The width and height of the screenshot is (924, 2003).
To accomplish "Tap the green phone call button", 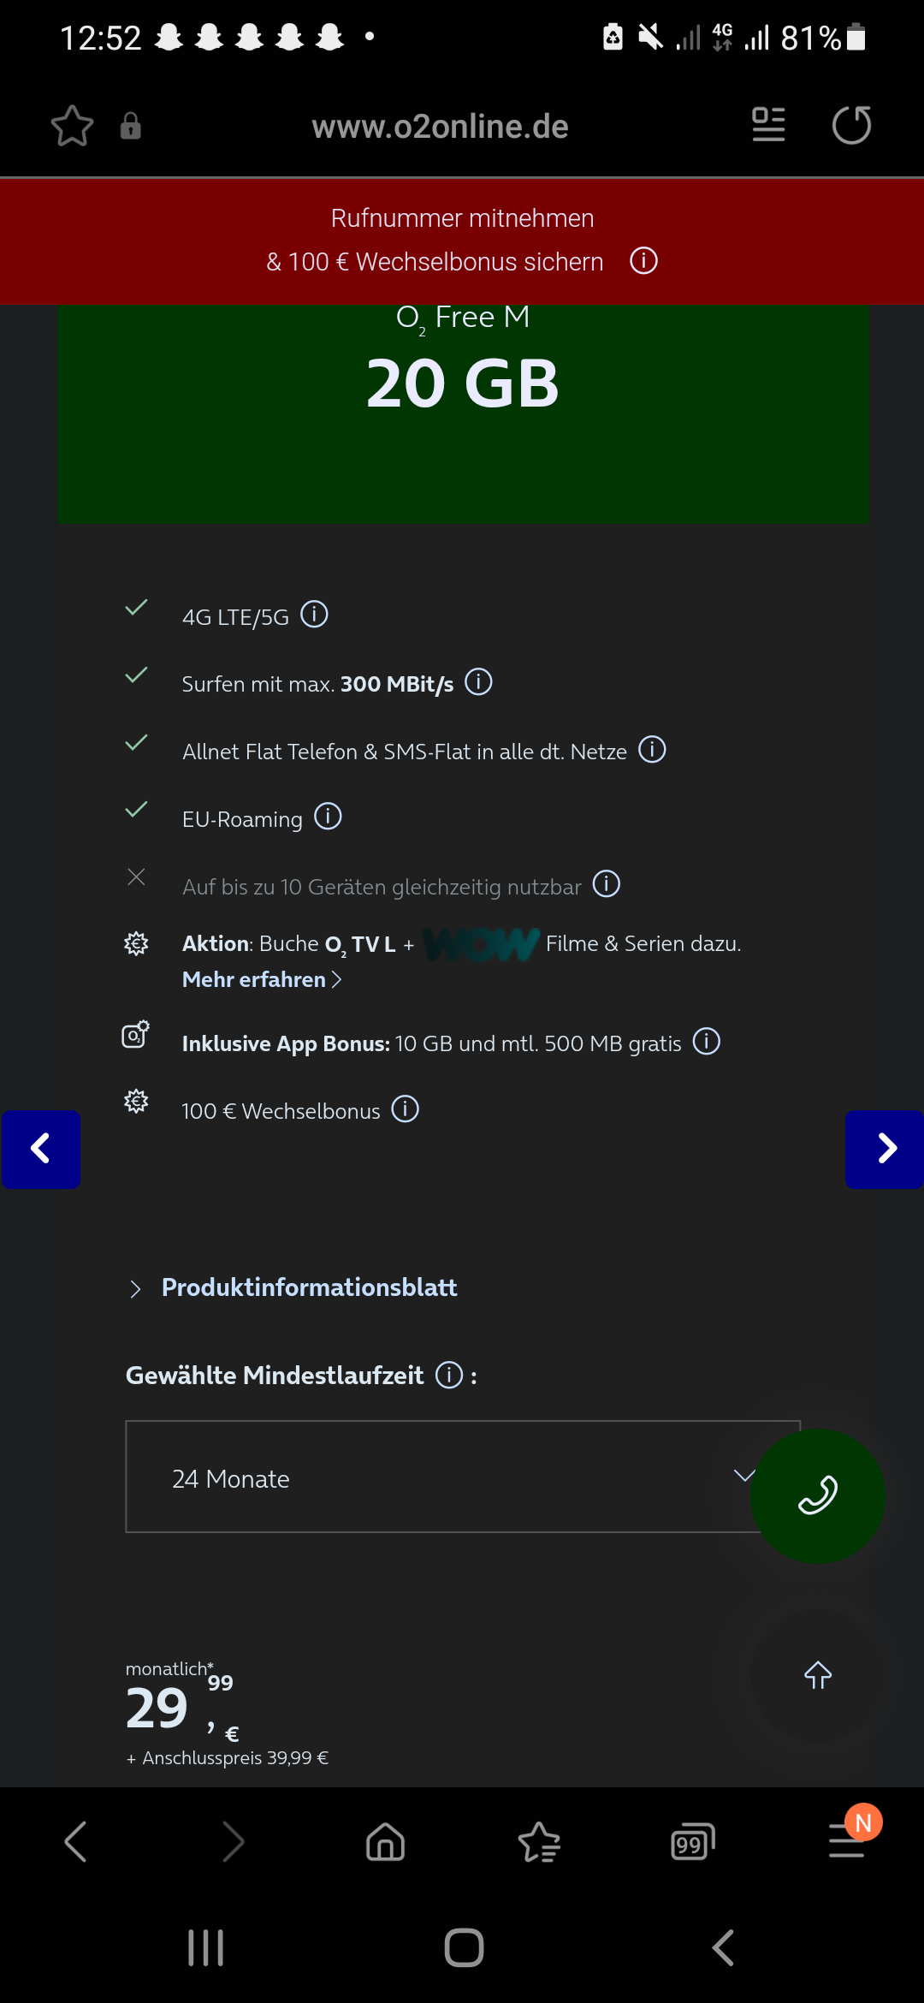I will click(818, 1496).
